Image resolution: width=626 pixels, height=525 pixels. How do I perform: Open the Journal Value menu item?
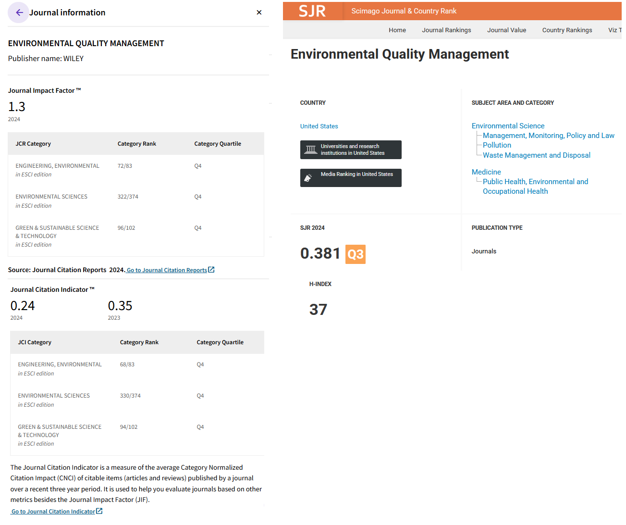(x=506, y=30)
